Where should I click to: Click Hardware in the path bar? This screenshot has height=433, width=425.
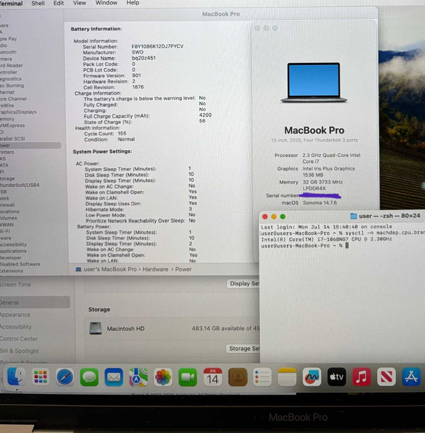pyautogui.click(x=155, y=269)
